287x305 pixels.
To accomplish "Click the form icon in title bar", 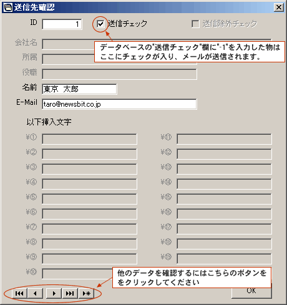I will 8,7.
